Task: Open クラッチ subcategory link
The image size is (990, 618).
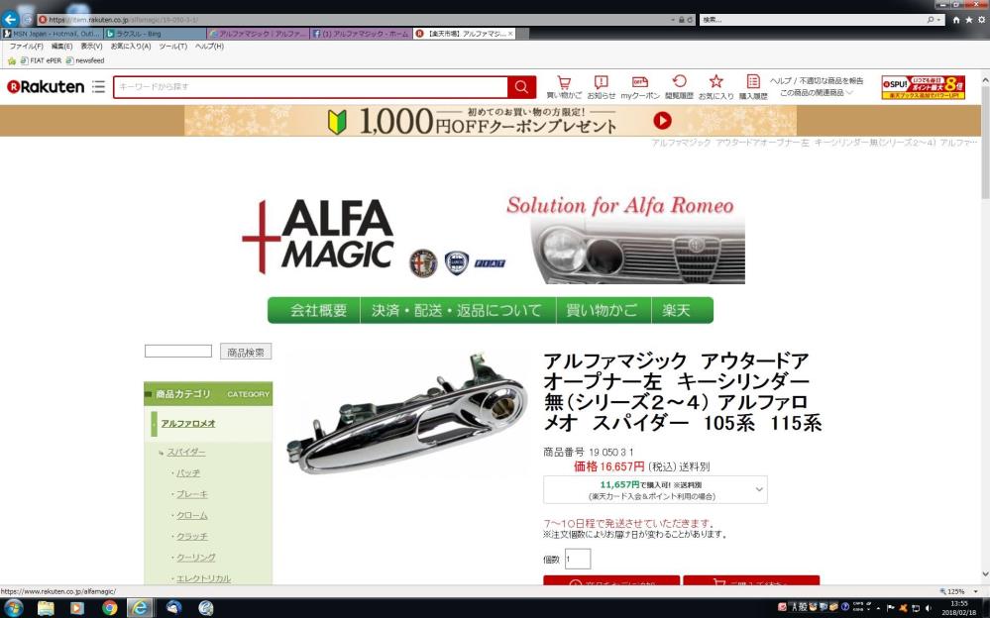Action: (192, 536)
